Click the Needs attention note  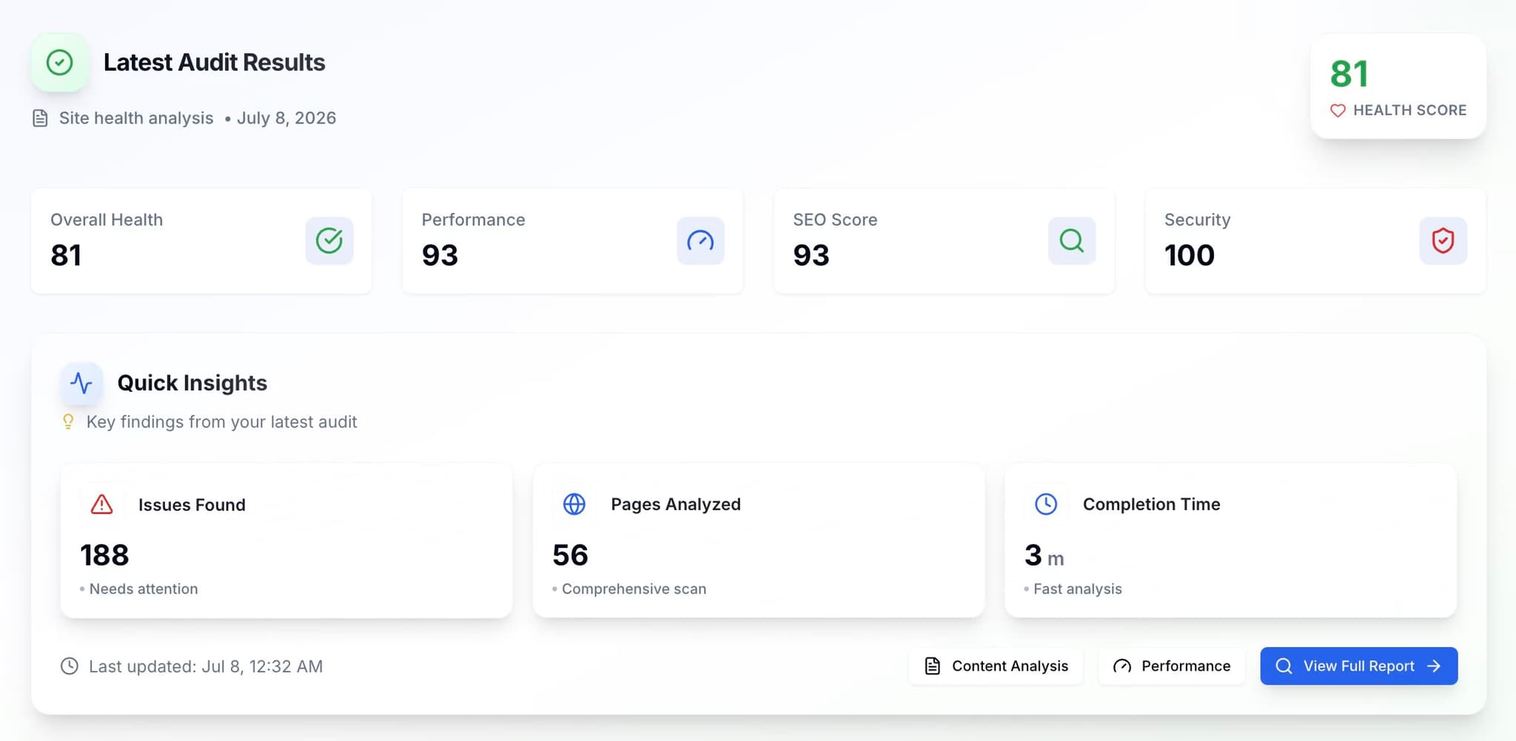pos(144,589)
